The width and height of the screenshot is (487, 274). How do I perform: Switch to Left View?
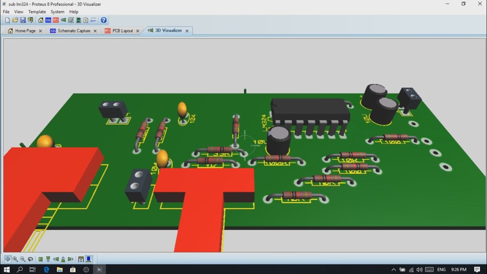tap(56, 259)
